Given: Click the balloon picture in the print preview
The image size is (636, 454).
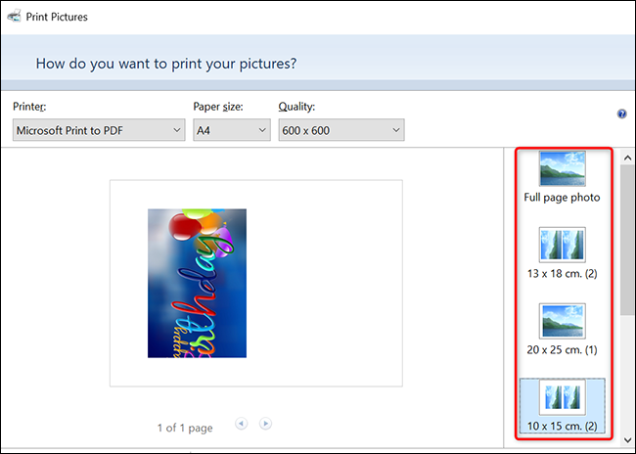Looking at the screenshot, I should [x=197, y=283].
